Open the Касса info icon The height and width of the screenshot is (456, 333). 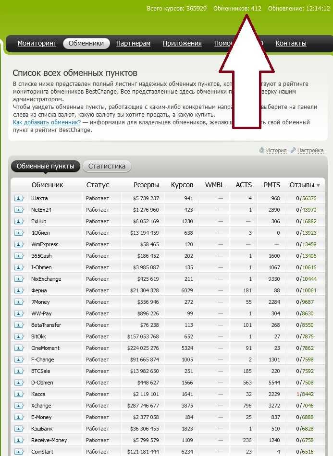point(19,394)
